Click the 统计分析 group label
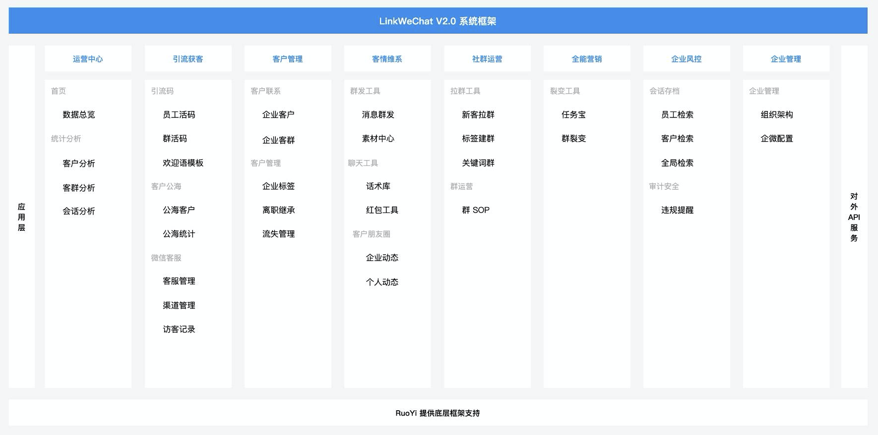The width and height of the screenshot is (878, 435). click(66, 139)
